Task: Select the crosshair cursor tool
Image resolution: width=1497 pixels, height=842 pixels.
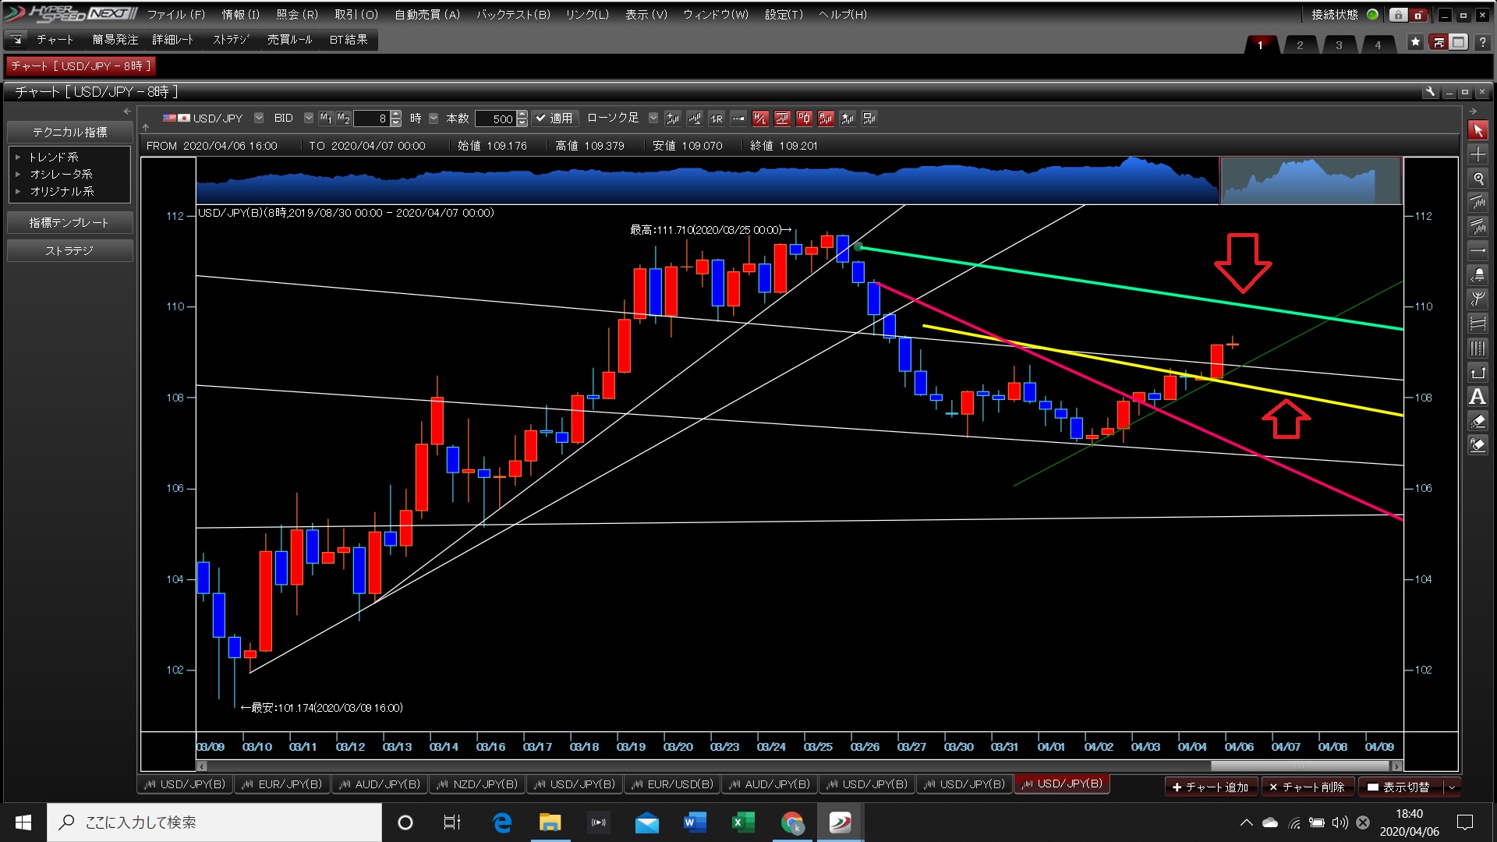Action: coord(1478,154)
